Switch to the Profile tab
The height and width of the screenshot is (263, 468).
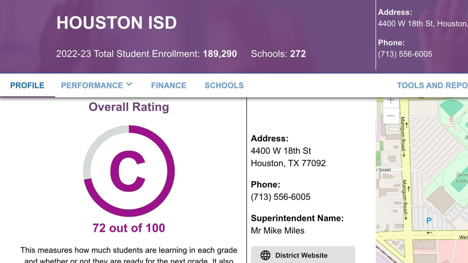tap(27, 85)
